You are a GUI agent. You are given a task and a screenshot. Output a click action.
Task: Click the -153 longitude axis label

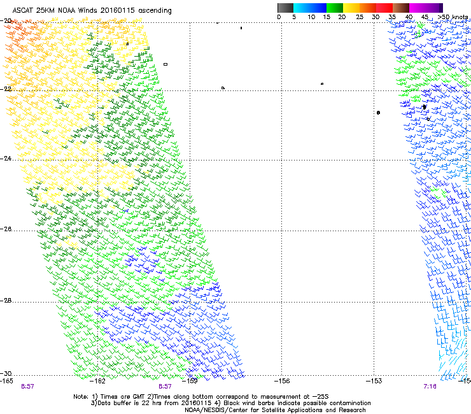pyautogui.click(x=374, y=381)
